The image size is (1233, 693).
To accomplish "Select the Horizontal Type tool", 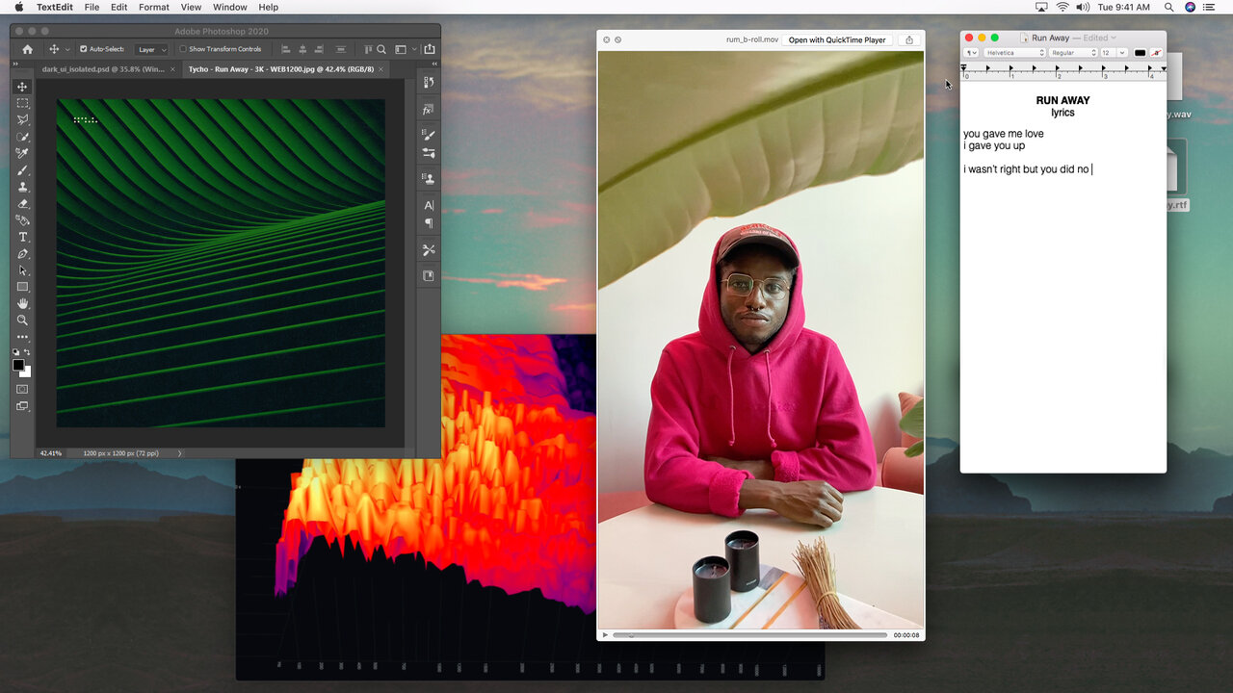I will pyautogui.click(x=22, y=237).
